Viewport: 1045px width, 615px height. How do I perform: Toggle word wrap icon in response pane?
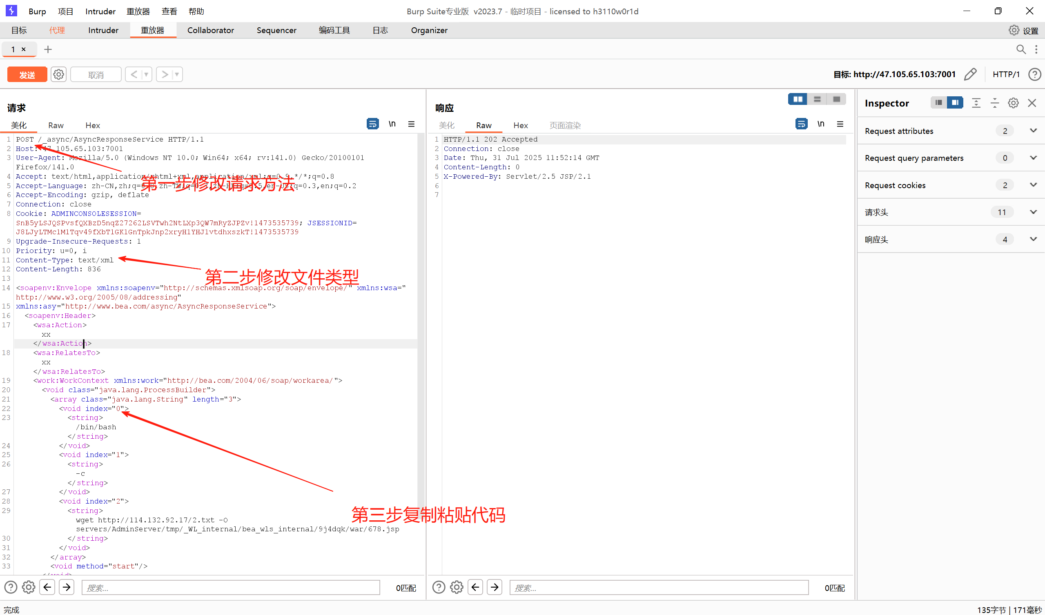click(801, 124)
